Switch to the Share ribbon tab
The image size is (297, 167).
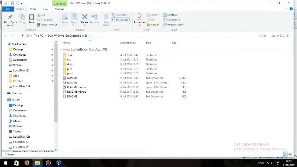[33, 9]
